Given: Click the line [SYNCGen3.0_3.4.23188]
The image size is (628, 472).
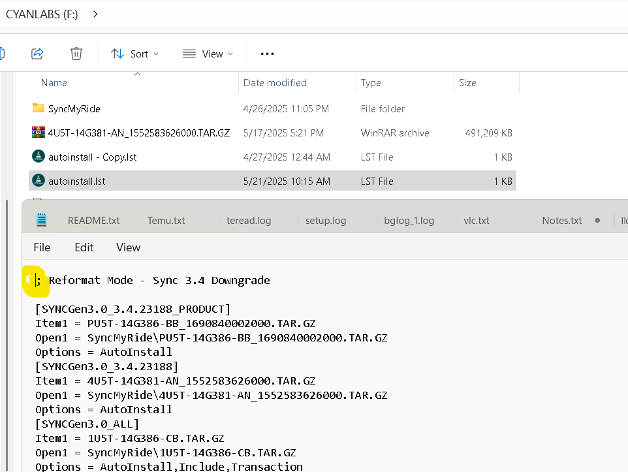Looking at the screenshot, I should [106, 367].
